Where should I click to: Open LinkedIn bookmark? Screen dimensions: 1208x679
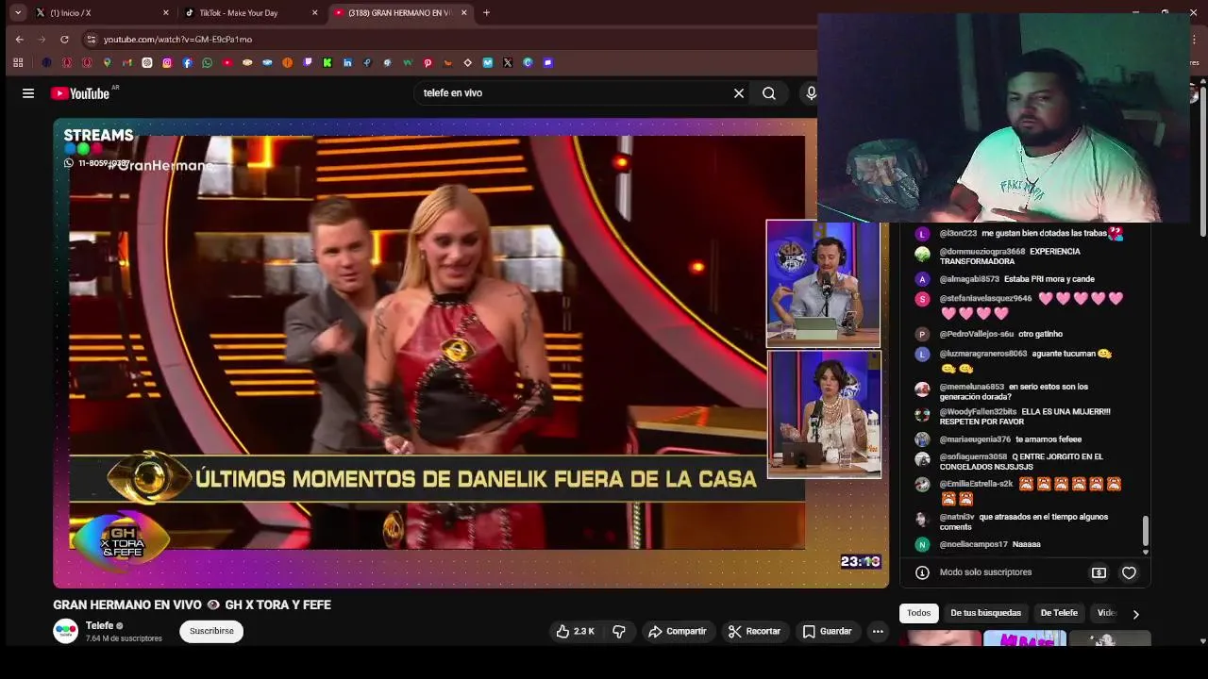point(347,63)
